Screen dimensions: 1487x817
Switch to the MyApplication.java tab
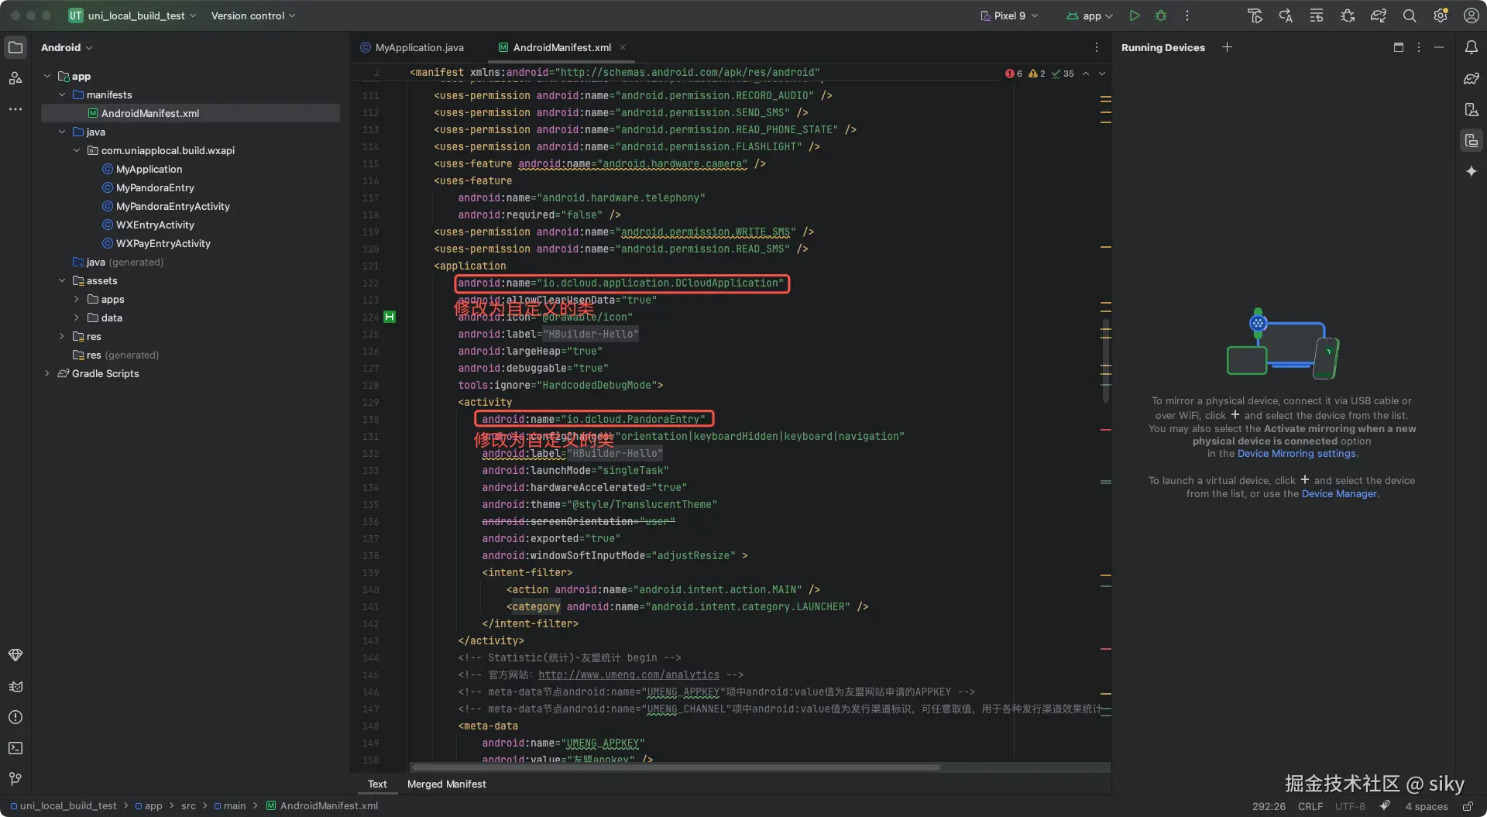(x=419, y=47)
